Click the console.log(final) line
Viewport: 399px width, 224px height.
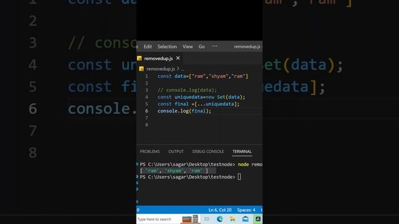pos(185,111)
